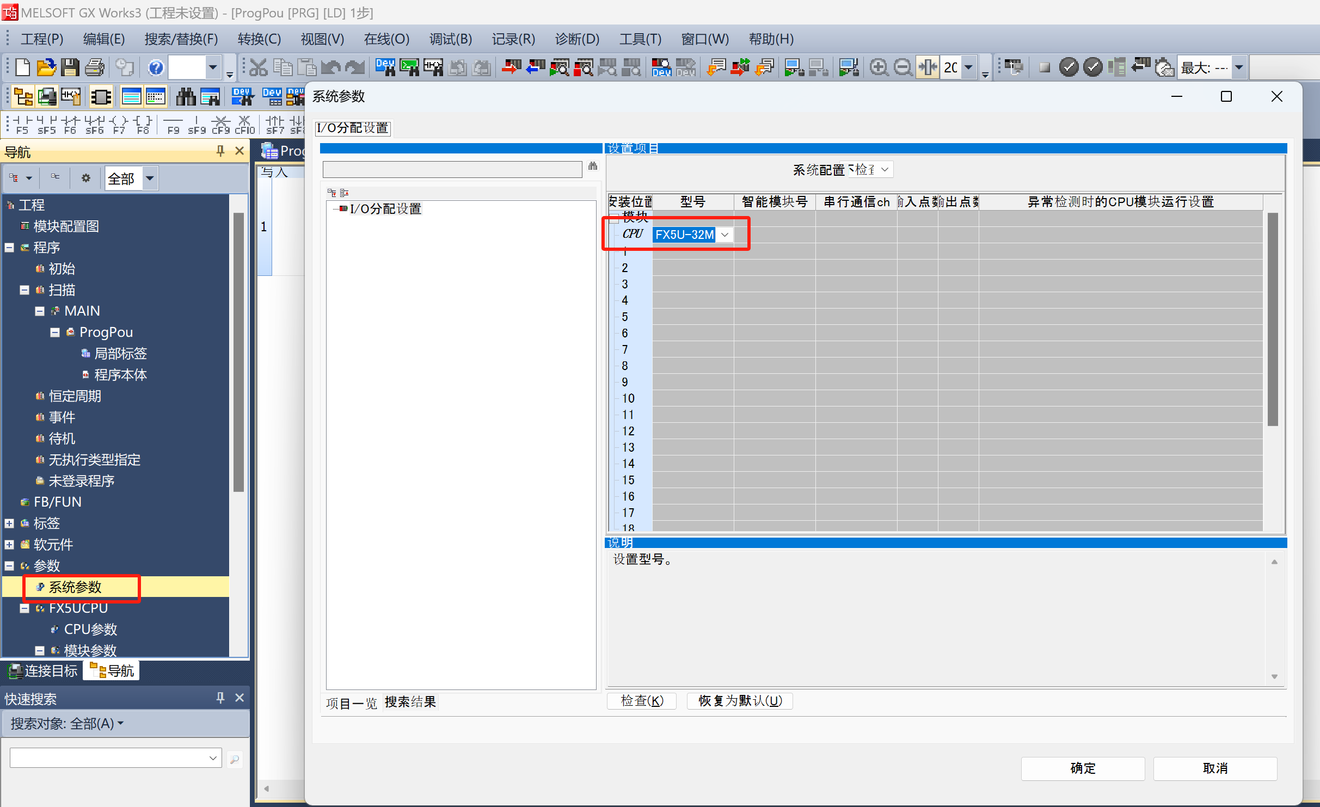Click the binoculars find icon in second toolbar

pyautogui.click(x=186, y=97)
